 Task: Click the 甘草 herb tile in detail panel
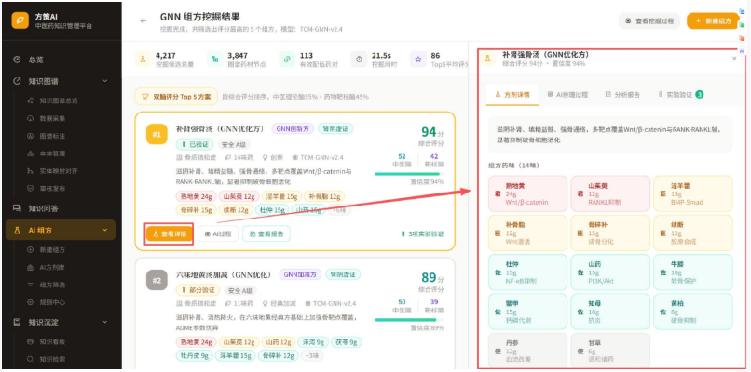pos(610,351)
